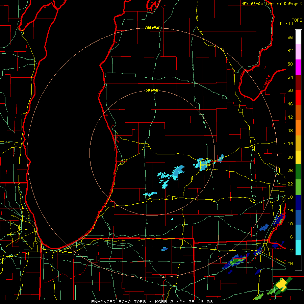Select the dark green legend swatch
This screenshot has width=304, height=304.
tap(298, 172)
